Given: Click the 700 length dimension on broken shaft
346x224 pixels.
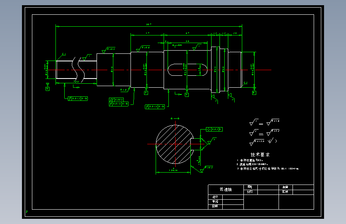Looking at the screenshot, I should pyautogui.click(x=76, y=82).
